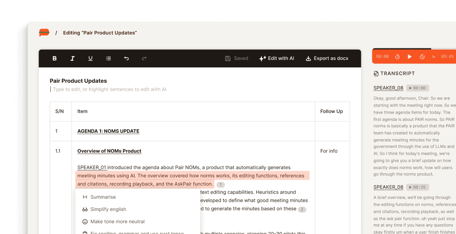456x234 pixels.
Task: Undo the last edit
Action: click(126, 58)
